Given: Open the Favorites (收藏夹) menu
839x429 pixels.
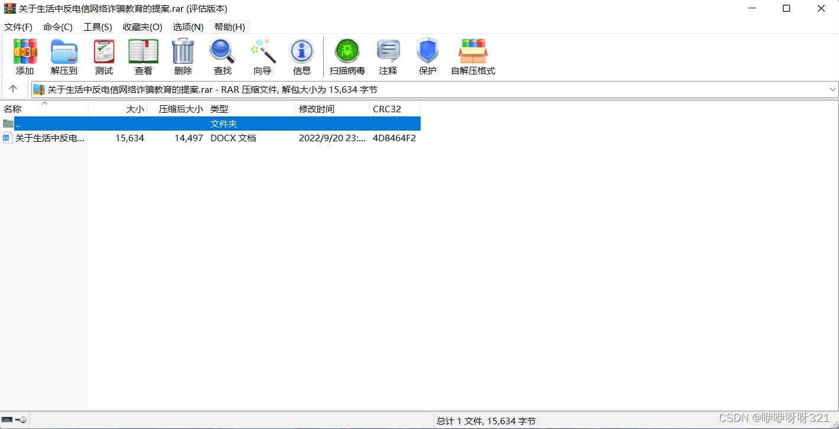Looking at the screenshot, I should click(x=142, y=27).
